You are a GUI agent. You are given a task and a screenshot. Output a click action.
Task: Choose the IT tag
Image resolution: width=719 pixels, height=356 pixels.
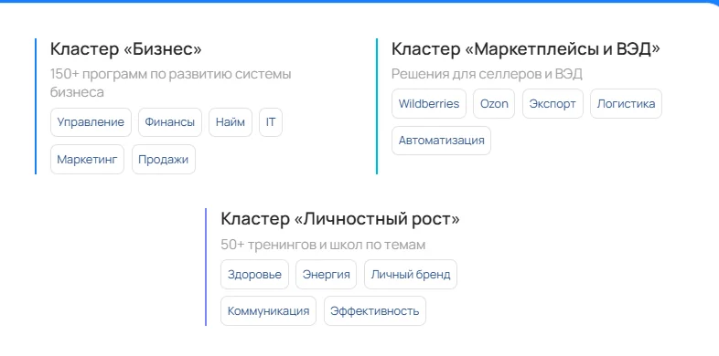(271, 122)
